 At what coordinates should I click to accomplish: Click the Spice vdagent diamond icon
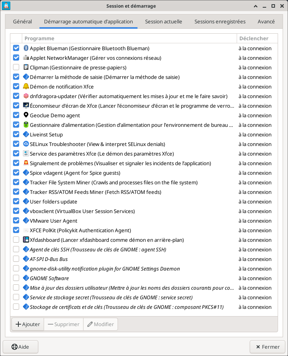(26, 172)
